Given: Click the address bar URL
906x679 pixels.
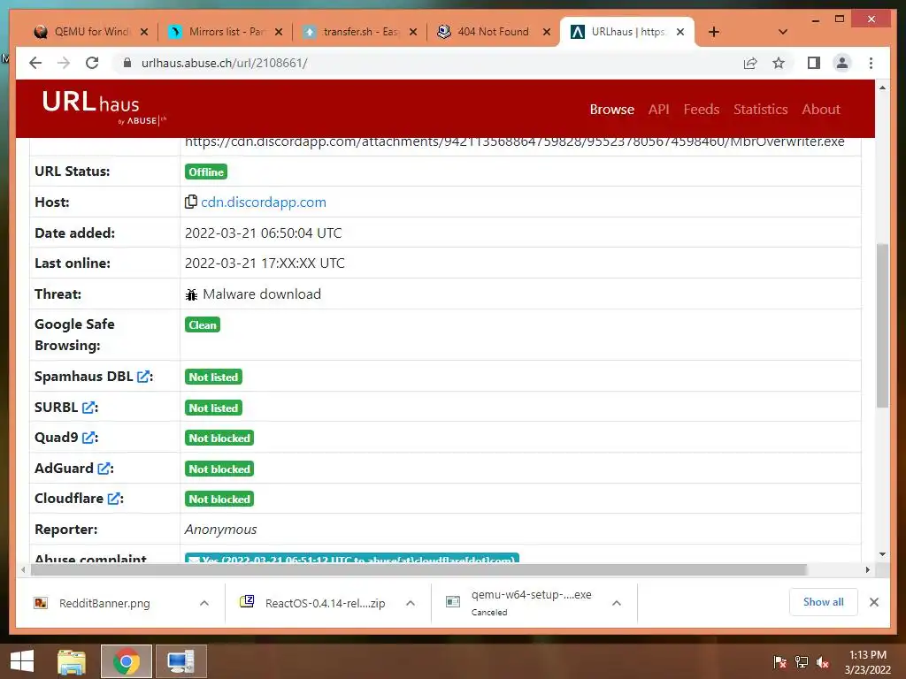Looking at the screenshot, I should (224, 63).
